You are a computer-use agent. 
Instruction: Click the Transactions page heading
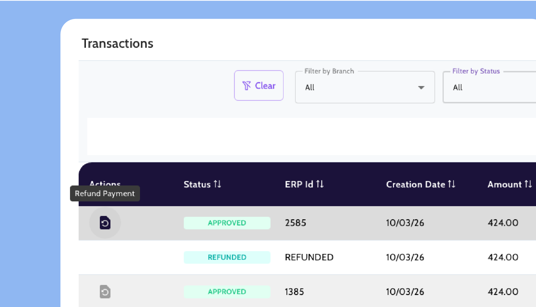pos(117,44)
